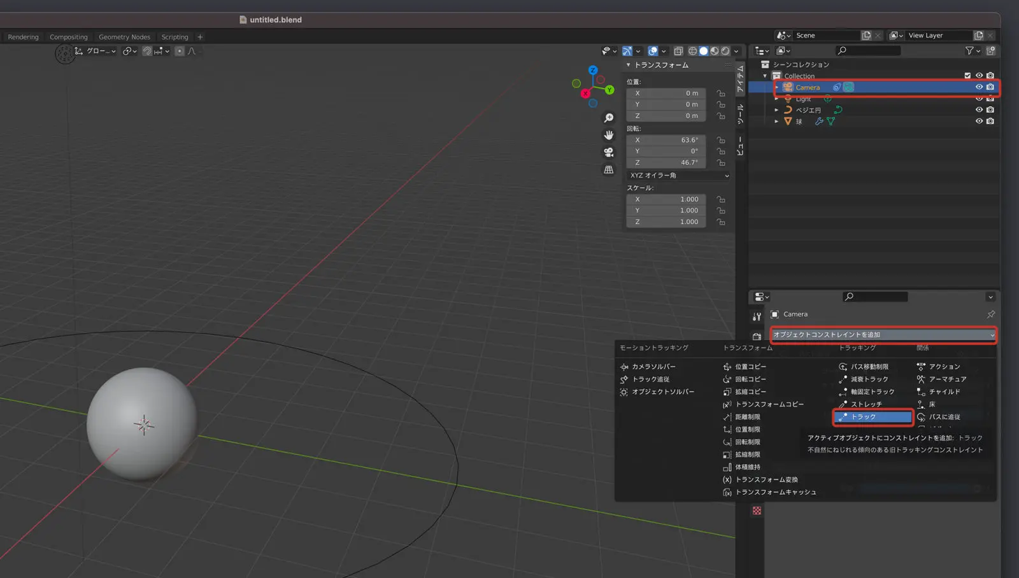Viewport: 1019px width, 578px height.
Task: Click the scale Z 1.000 field
Action: pyautogui.click(x=666, y=222)
